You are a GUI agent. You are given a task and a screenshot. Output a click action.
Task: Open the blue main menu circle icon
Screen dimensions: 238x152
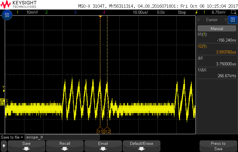7,15
